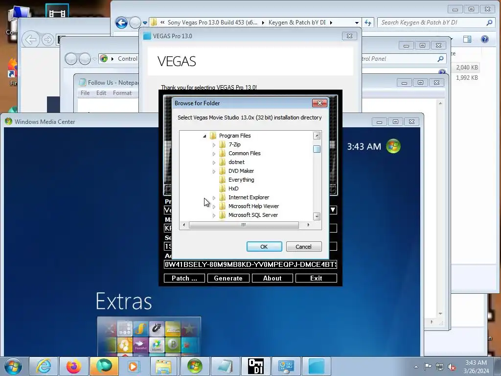Click scroll up arrow in folder tree

(x=317, y=136)
